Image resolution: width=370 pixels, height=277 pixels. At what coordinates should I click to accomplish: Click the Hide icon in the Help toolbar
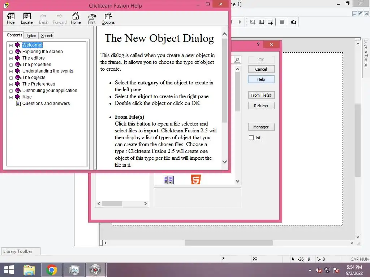click(10, 18)
